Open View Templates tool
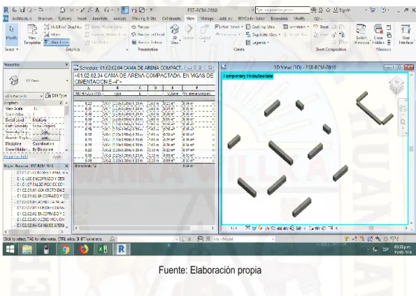This screenshot has width=416, height=296. point(32,34)
